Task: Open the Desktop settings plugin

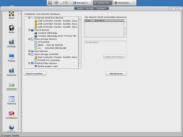Action: pos(12,44)
